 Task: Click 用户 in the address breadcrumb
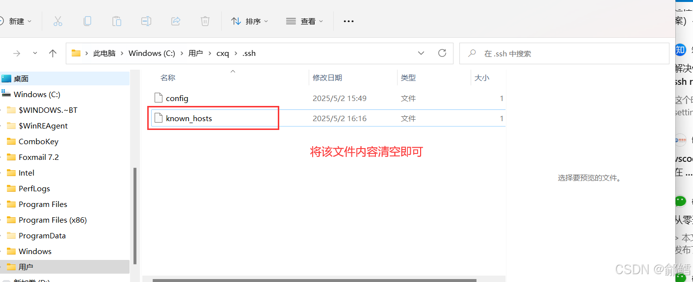point(195,53)
